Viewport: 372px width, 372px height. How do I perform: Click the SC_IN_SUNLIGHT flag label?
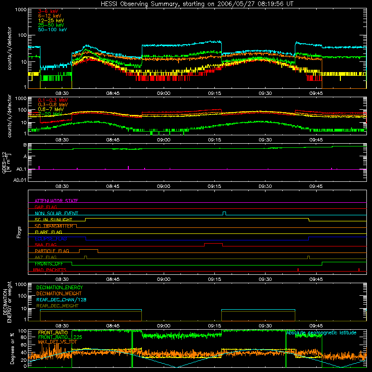click(53, 219)
